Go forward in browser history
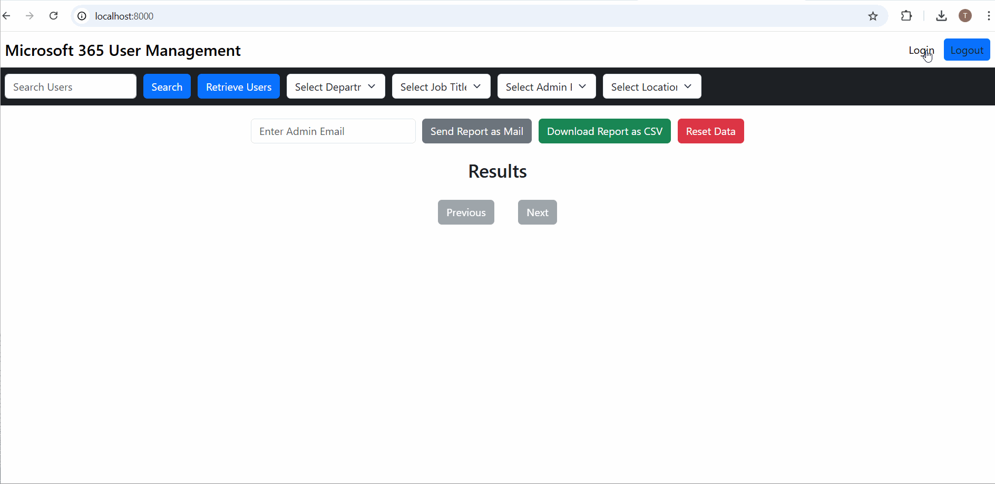The image size is (995, 484). coord(30,16)
